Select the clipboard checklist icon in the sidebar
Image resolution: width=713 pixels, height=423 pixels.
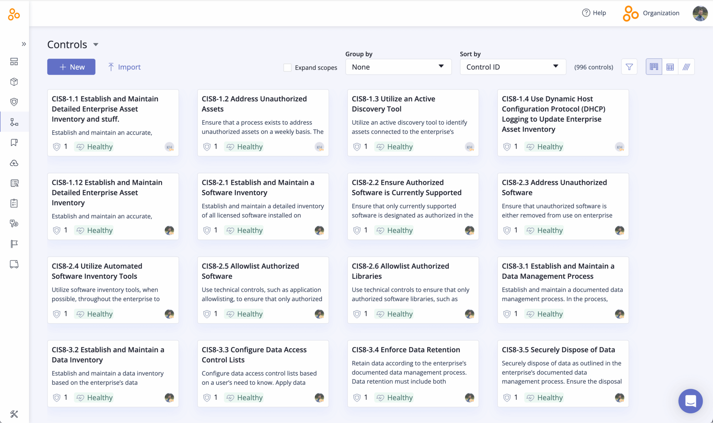tap(14, 203)
